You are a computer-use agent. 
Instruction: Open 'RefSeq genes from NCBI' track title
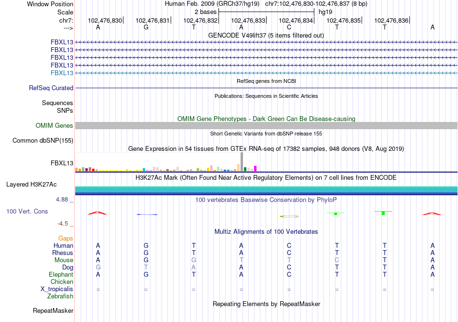click(x=266, y=81)
